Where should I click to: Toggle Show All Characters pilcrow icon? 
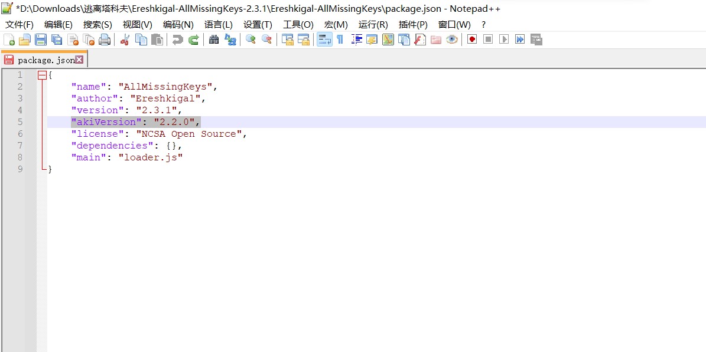coord(340,40)
